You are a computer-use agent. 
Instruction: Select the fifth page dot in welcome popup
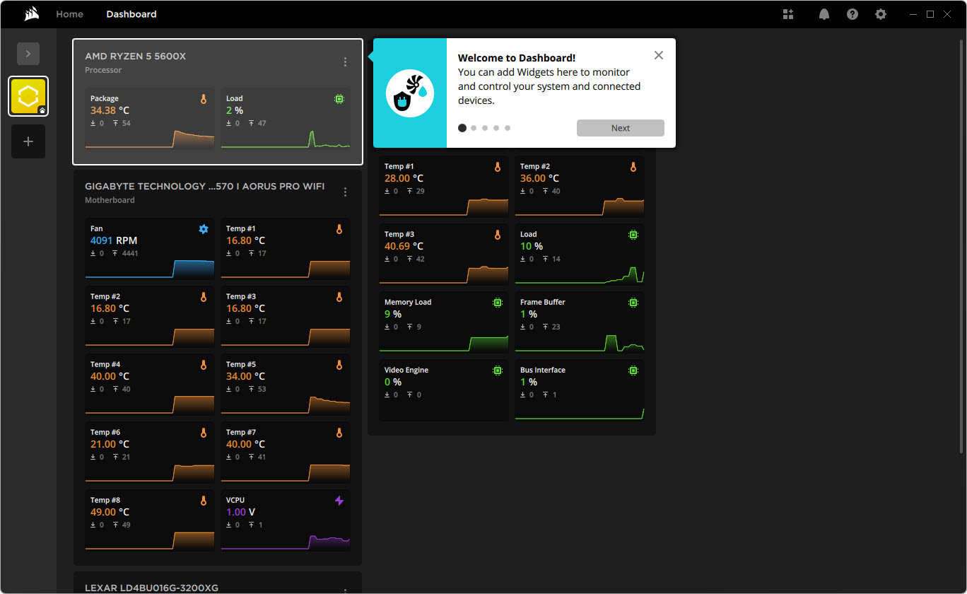[508, 128]
